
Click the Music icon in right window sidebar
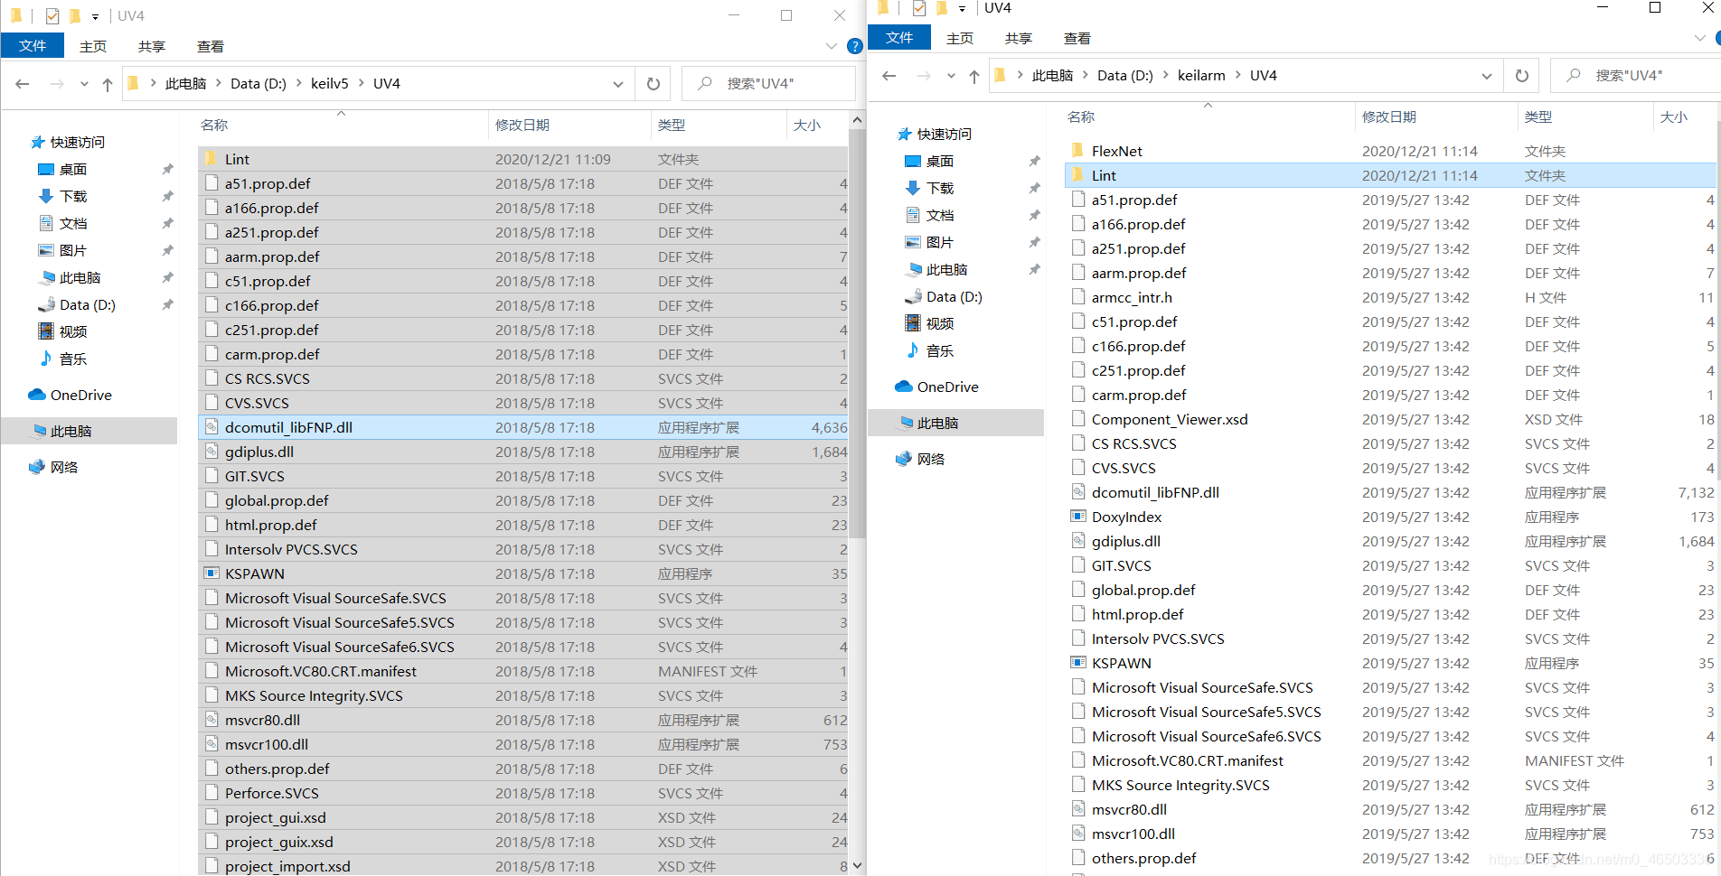click(x=913, y=350)
